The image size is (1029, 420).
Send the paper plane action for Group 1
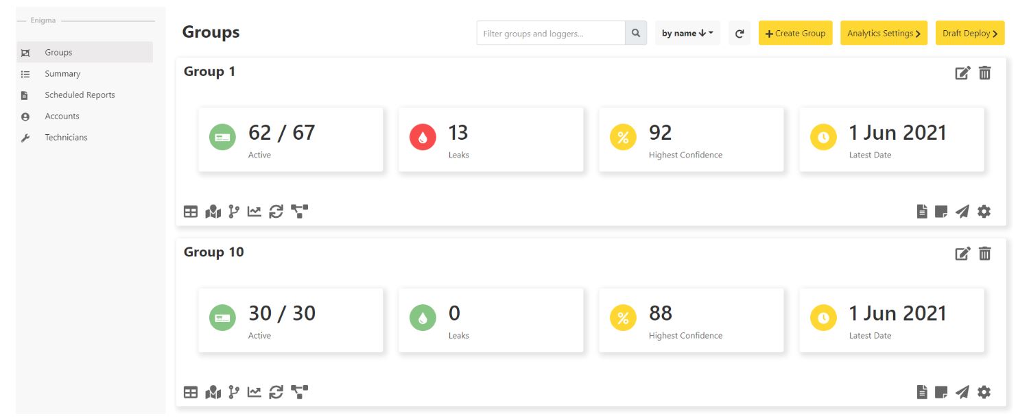coord(962,212)
